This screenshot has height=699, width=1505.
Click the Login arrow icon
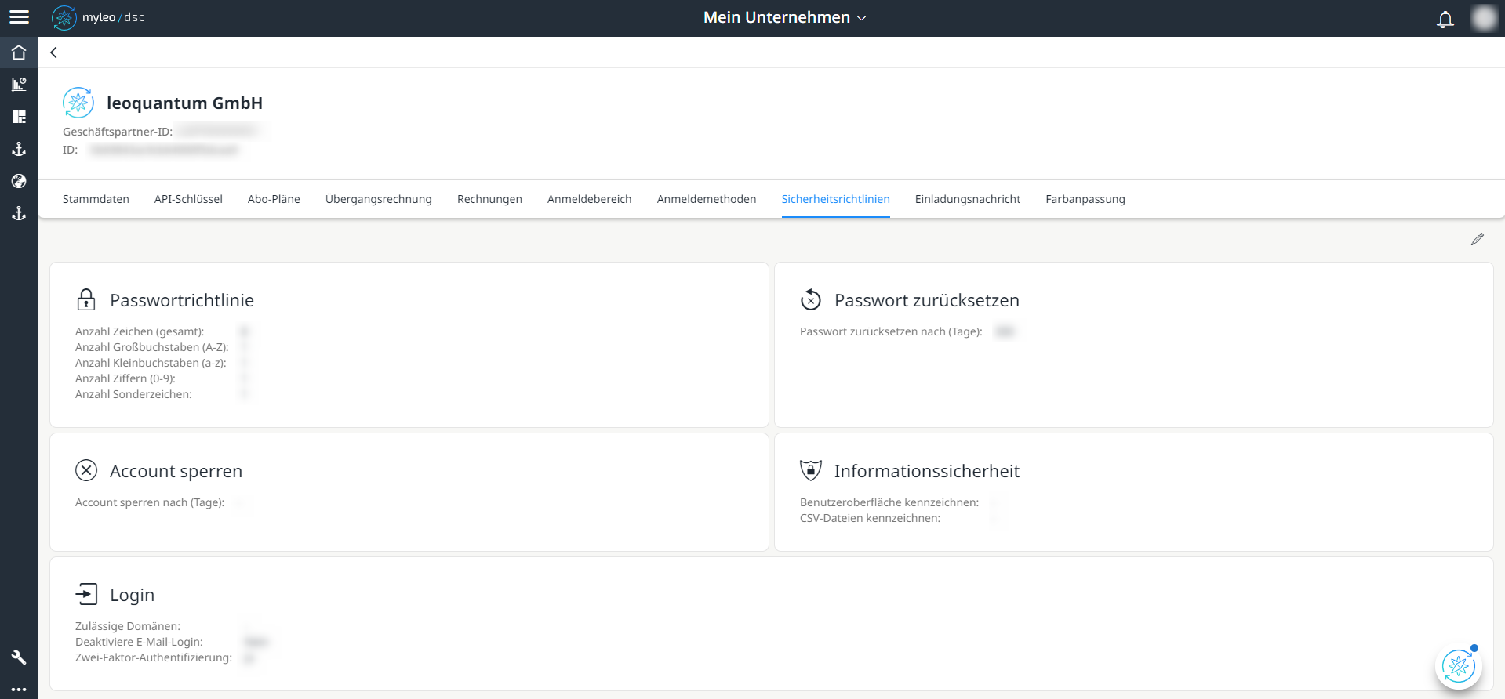point(86,594)
